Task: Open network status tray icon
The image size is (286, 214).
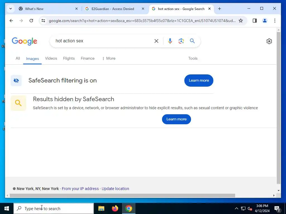Action: (243, 208)
